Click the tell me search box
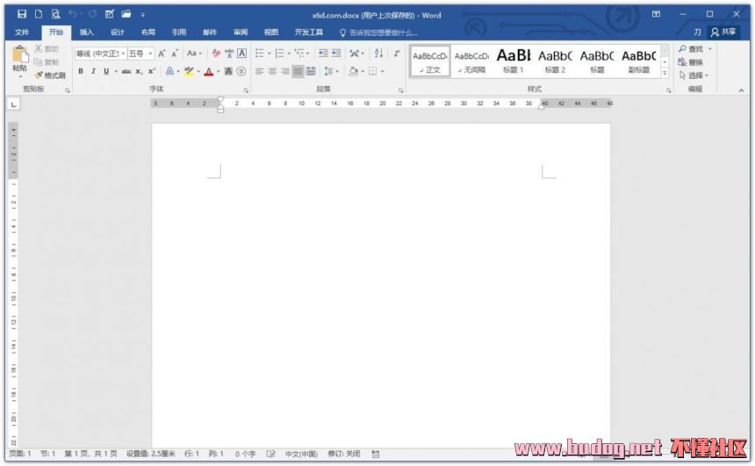This screenshot has height=466, width=755. [x=378, y=32]
